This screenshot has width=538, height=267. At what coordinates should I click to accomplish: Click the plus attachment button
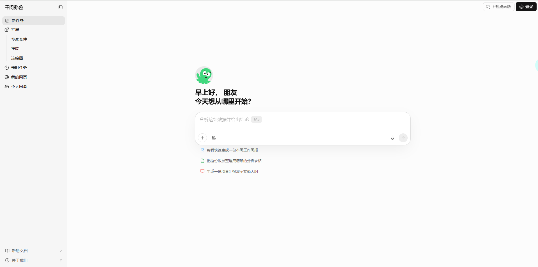tap(202, 138)
